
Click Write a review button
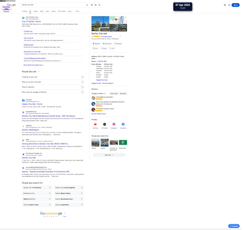(114, 94)
